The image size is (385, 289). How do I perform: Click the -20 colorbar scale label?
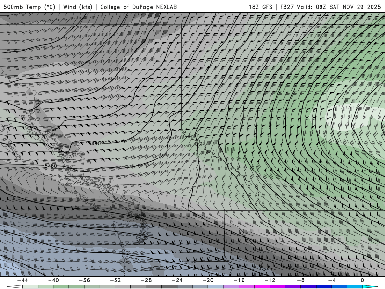208,280
